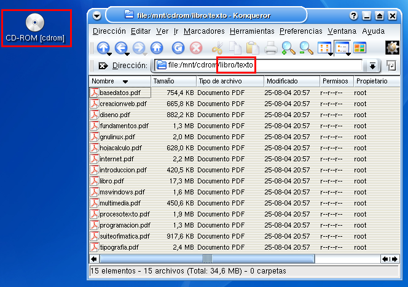Click the tipografia.pdf file icon
This screenshot has width=408, height=287.
click(95, 247)
